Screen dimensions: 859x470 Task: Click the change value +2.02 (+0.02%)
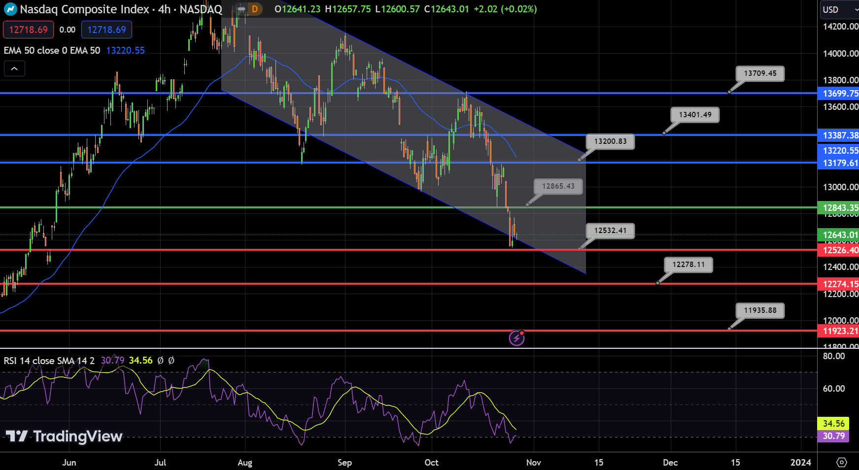pos(505,9)
